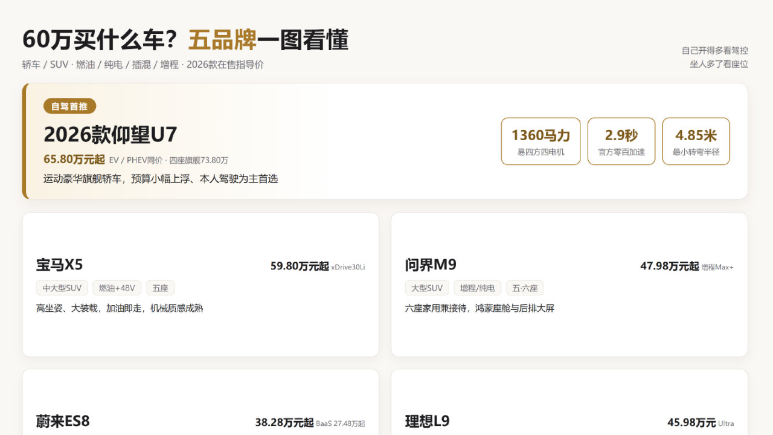Open the 理想L9 card title

pos(428,421)
